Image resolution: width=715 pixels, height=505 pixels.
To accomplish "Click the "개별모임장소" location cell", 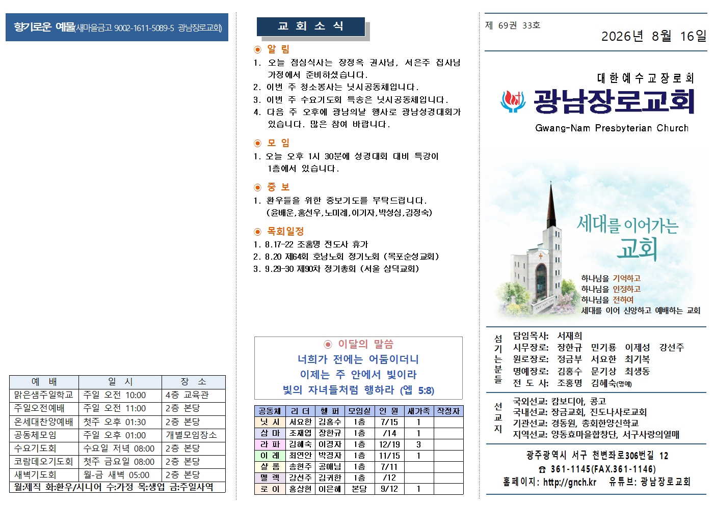I will tap(194, 435).
